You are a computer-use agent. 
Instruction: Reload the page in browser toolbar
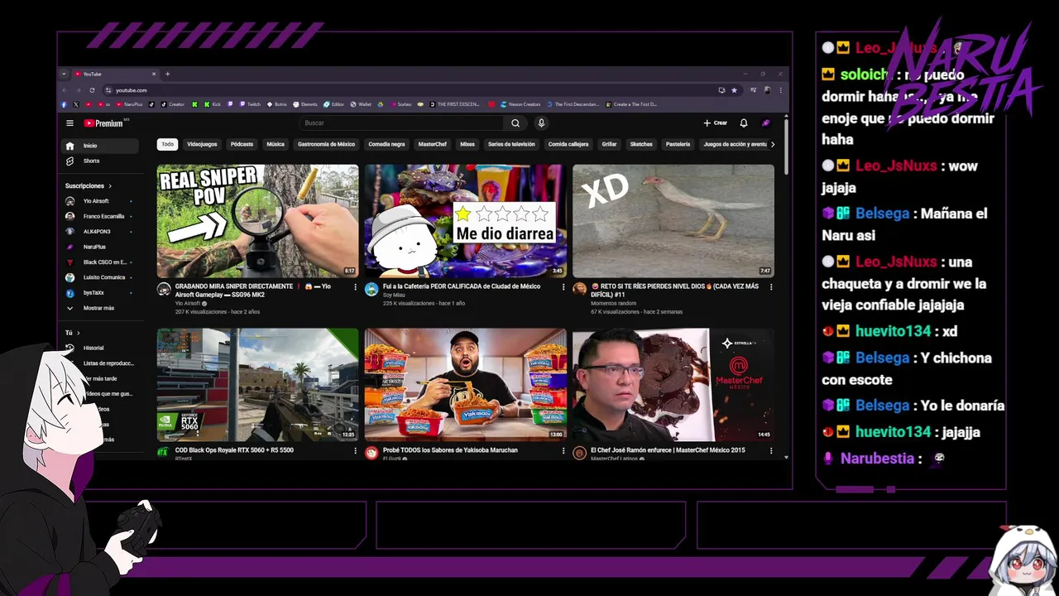tap(93, 90)
